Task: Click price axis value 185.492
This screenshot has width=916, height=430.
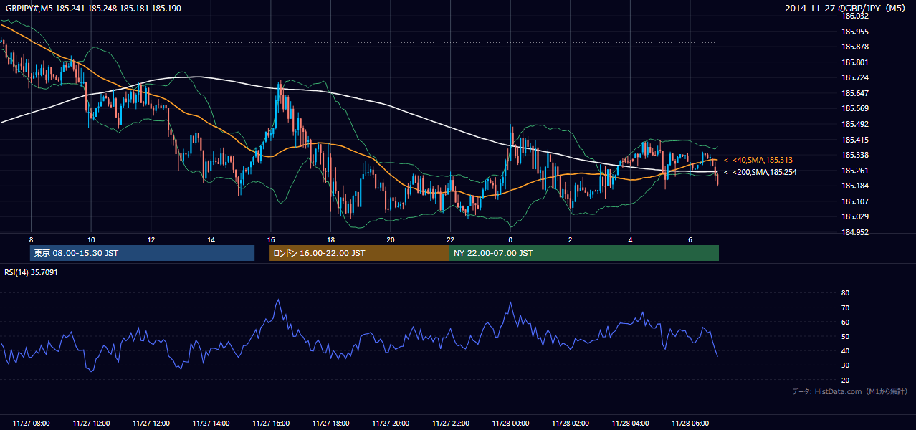Action: (x=854, y=124)
